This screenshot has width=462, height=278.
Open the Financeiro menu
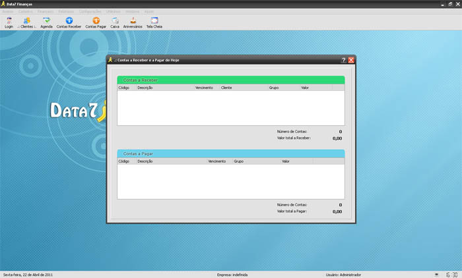[46, 11]
